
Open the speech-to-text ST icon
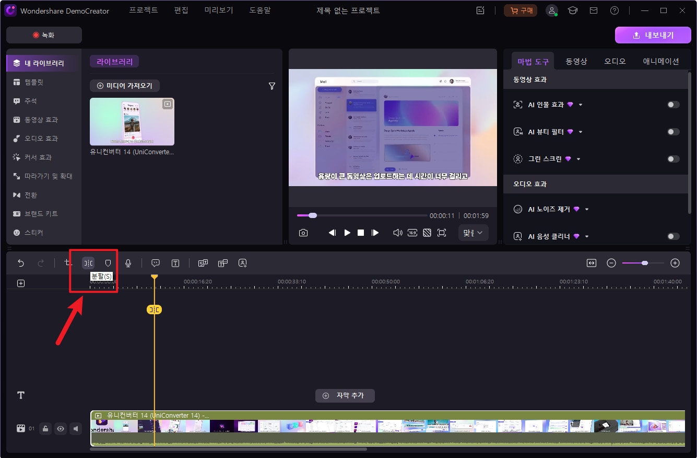(203, 263)
